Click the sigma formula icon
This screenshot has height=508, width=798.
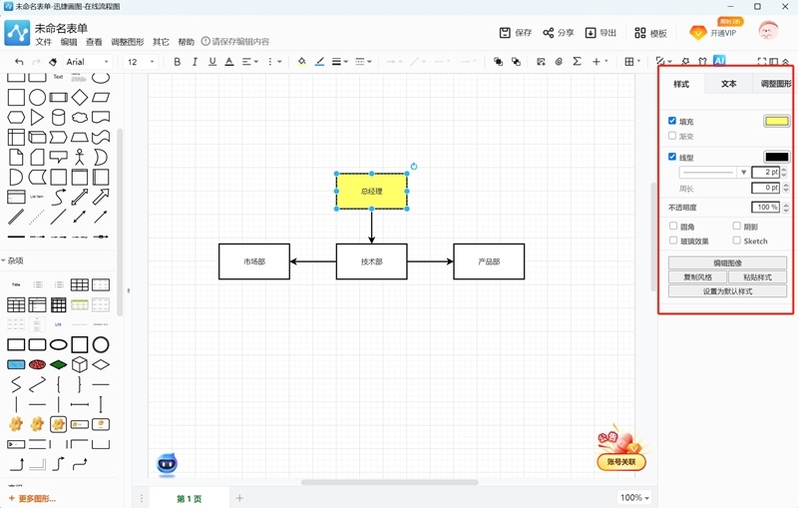(577, 61)
